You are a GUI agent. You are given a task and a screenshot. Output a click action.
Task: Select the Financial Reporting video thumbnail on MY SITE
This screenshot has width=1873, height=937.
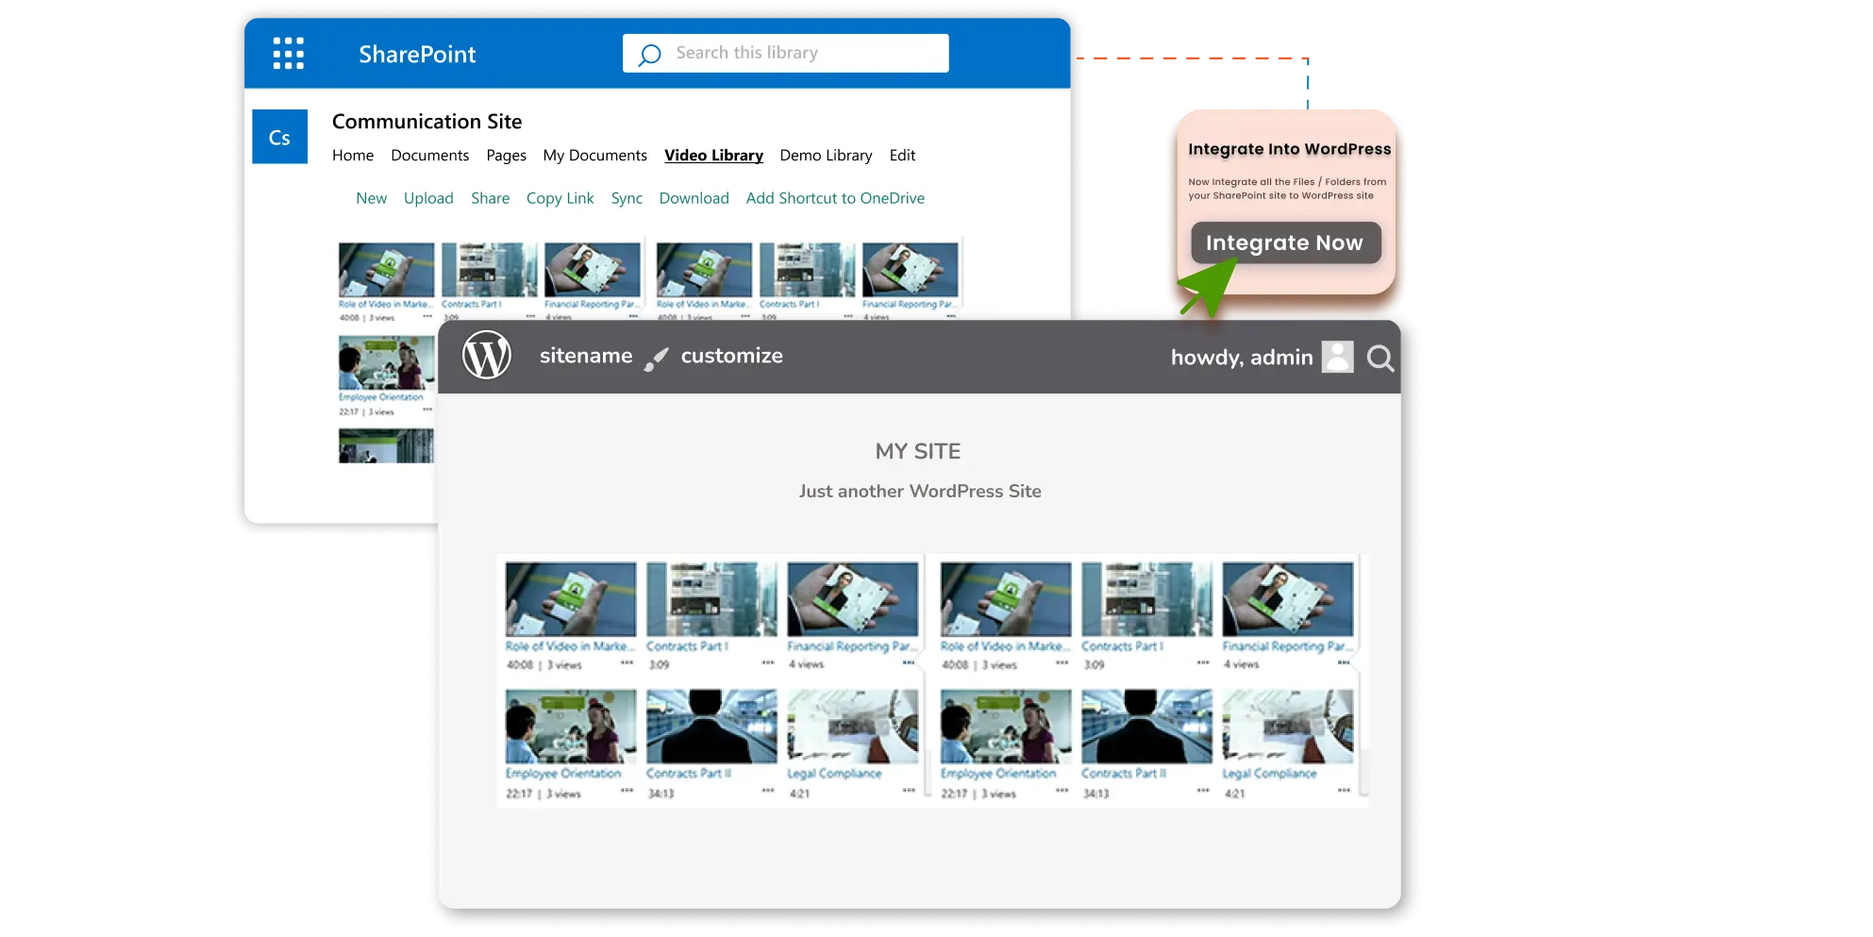click(x=852, y=599)
